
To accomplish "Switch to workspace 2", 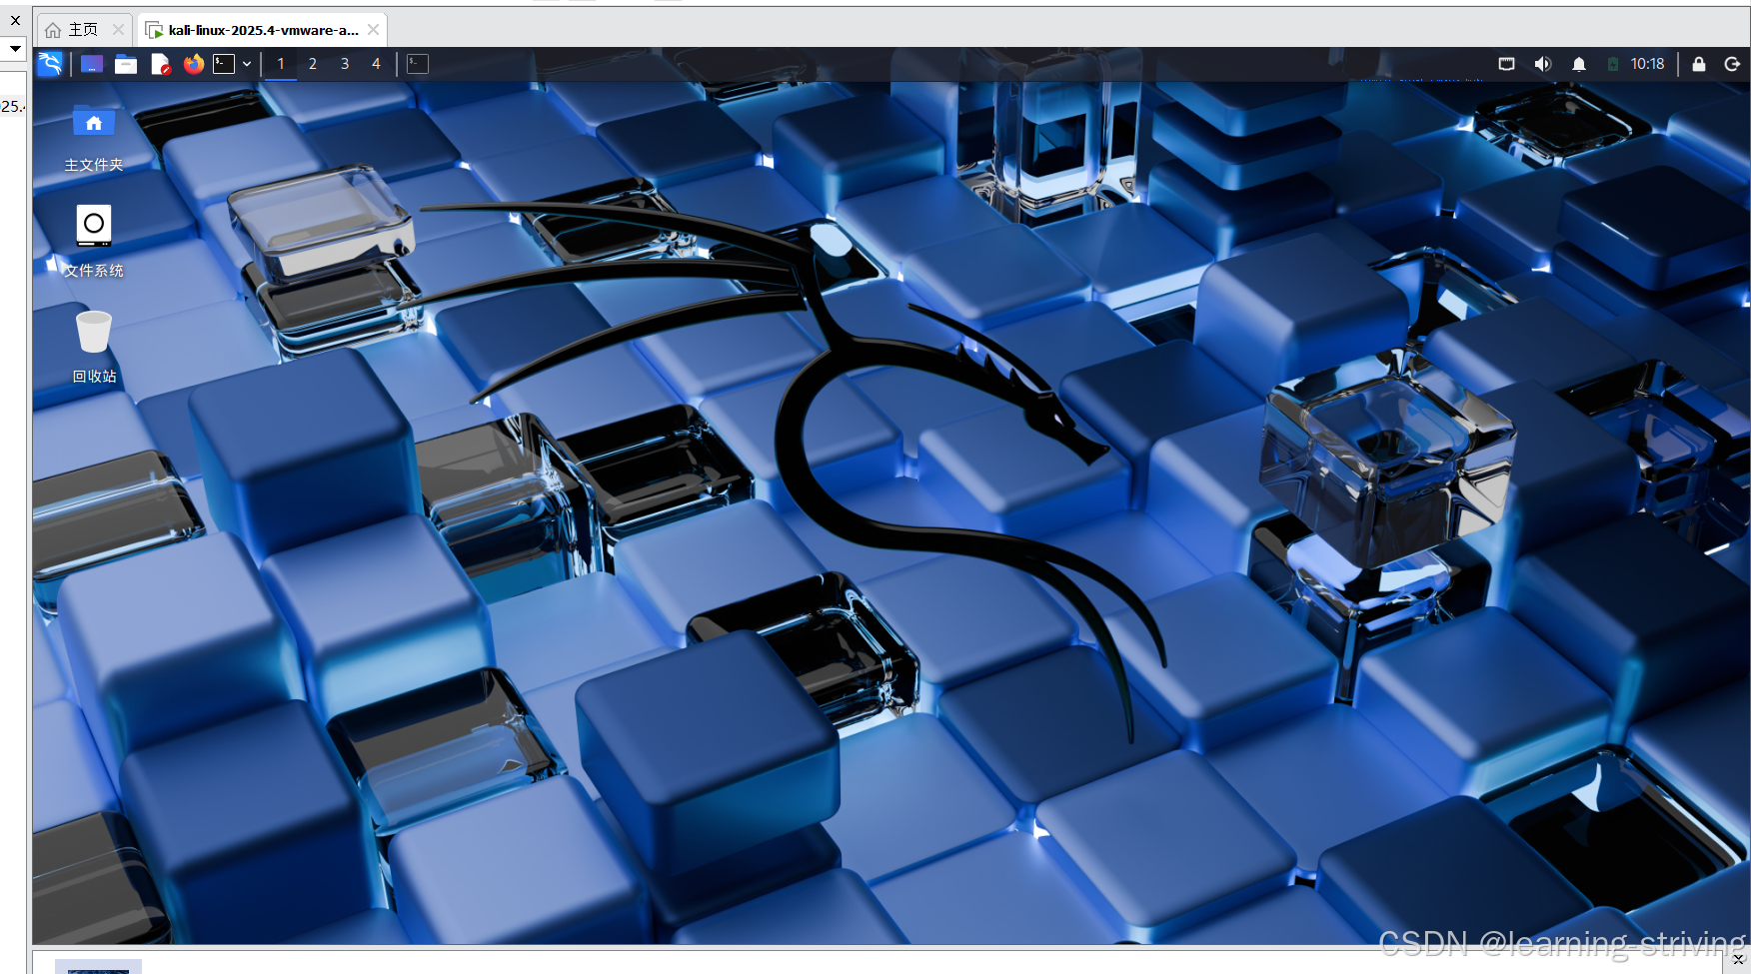I will (x=313, y=64).
